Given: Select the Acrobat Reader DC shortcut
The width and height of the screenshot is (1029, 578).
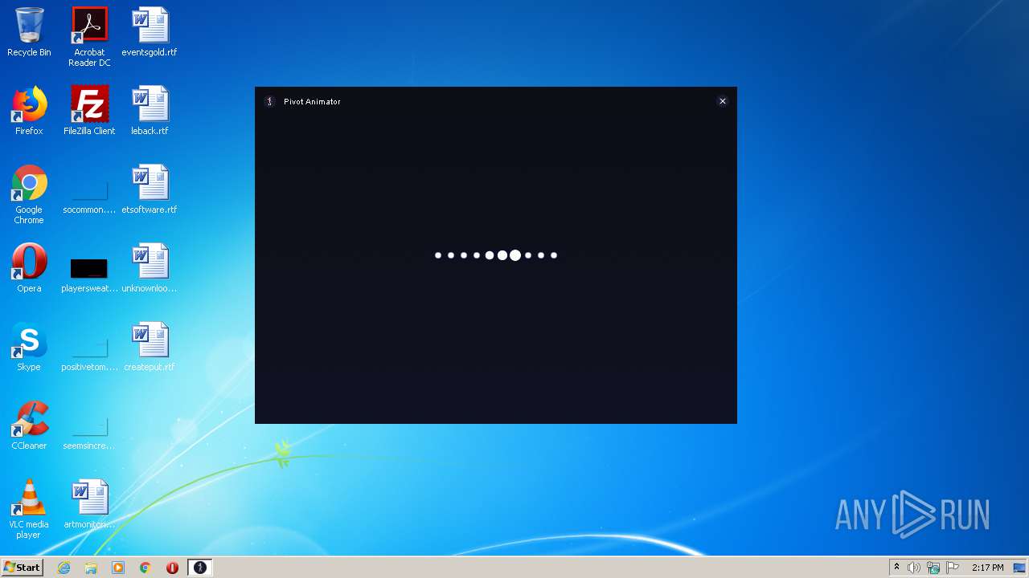Looking at the screenshot, I should 89,37.
